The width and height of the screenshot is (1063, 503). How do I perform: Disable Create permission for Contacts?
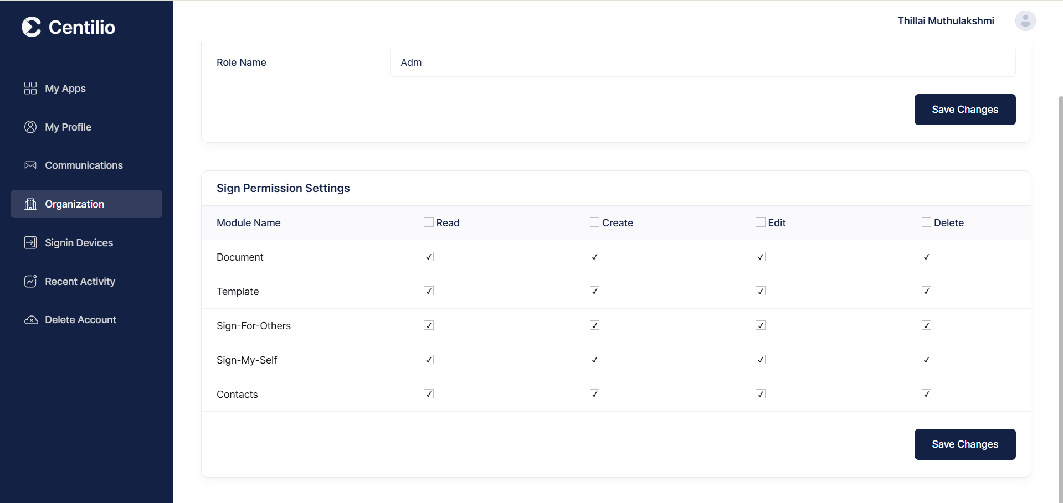pos(594,393)
